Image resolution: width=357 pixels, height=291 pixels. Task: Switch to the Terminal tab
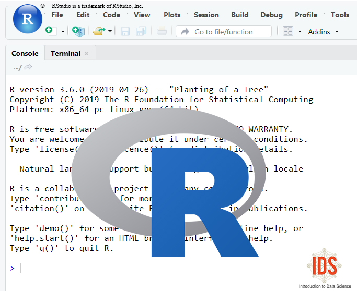click(65, 53)
